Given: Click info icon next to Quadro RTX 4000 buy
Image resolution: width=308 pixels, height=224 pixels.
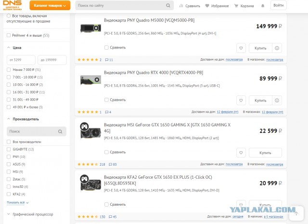Looking at the screenshot, I should pos(277,100).
